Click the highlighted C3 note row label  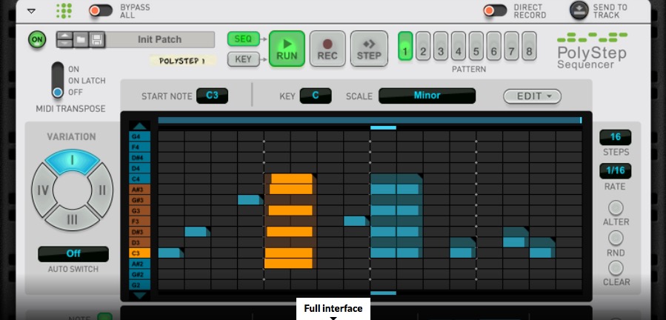click(x=140, y=253)
